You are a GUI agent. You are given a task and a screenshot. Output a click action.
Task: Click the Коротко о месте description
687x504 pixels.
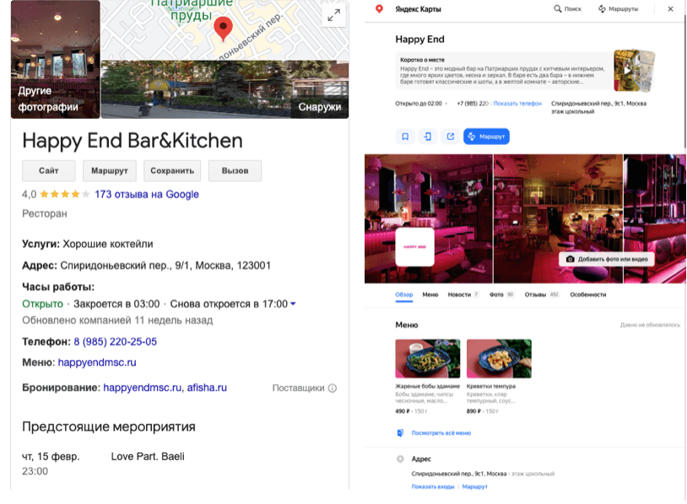(x=502, y=75)
